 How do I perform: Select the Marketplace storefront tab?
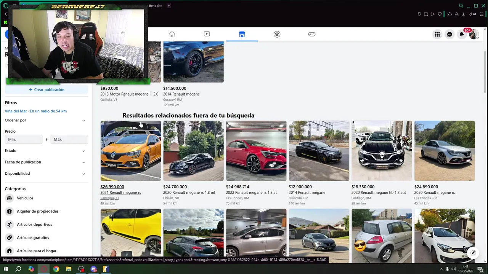242,34
